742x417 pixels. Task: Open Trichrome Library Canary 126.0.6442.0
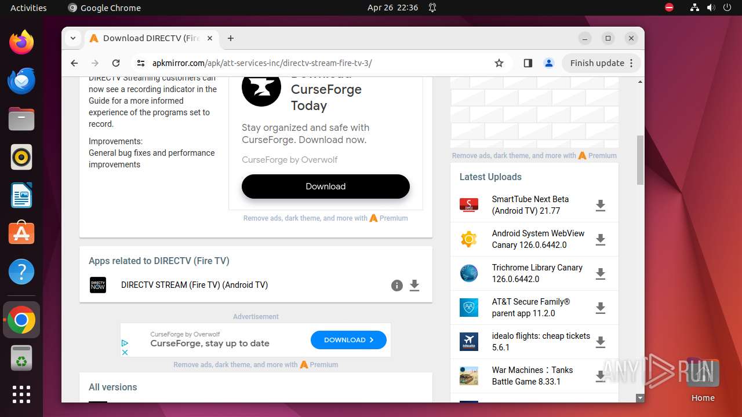click(537, 273)
